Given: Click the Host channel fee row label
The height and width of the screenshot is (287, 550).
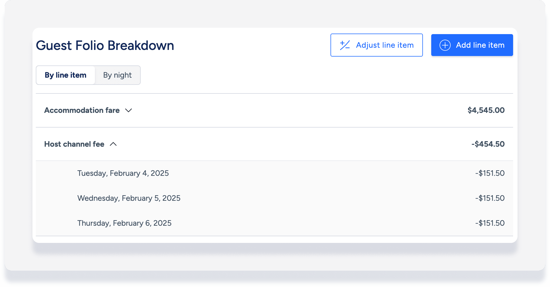Looking at the screenshot, I should [x=74, y=144].
